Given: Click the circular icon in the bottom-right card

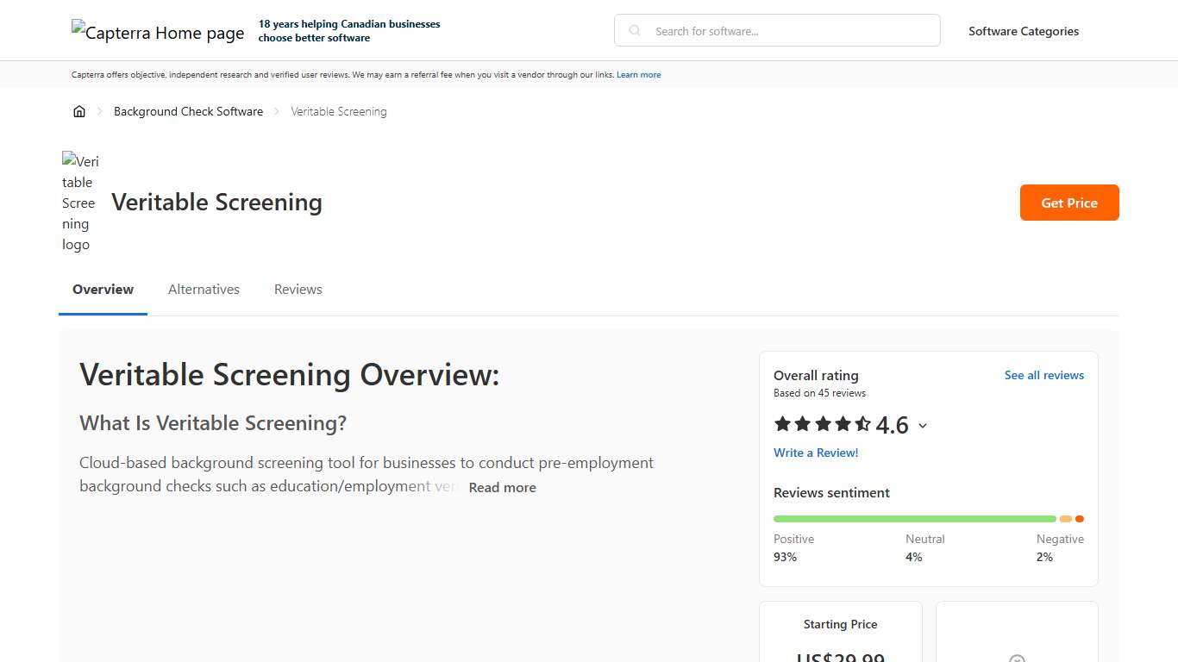Looking at the screenshot, I should point(1017,659).
